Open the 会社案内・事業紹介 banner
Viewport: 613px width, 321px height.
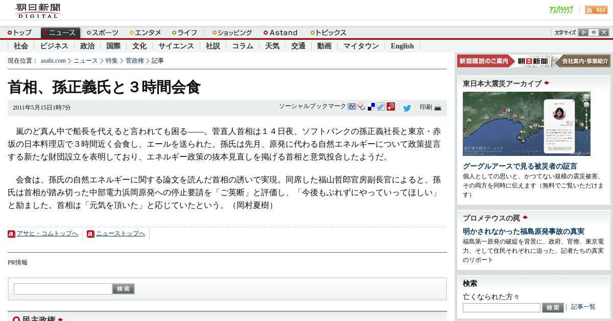(582, 61)
